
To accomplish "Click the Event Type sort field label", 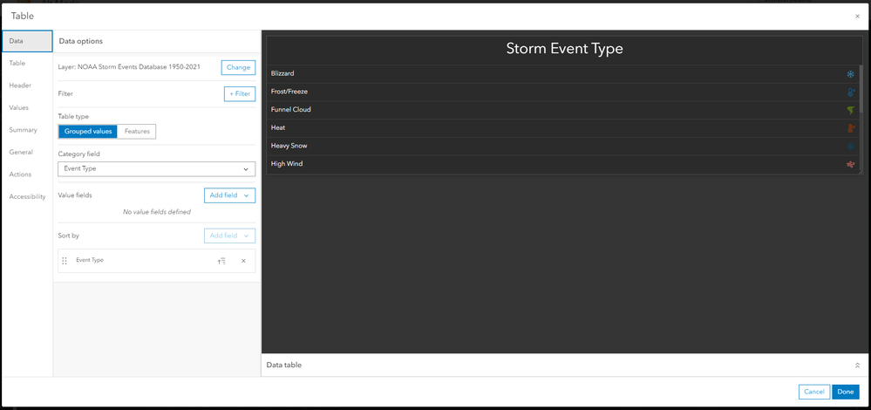I will 90,260.
